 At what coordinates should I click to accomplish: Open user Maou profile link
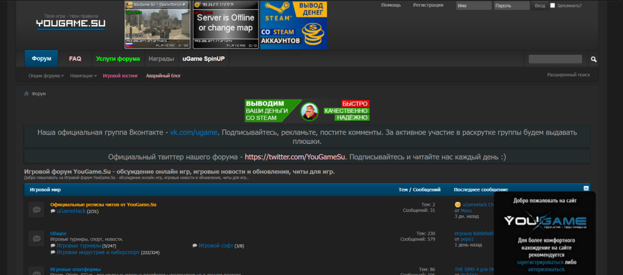pyautogui.click(x=466, y=211)
